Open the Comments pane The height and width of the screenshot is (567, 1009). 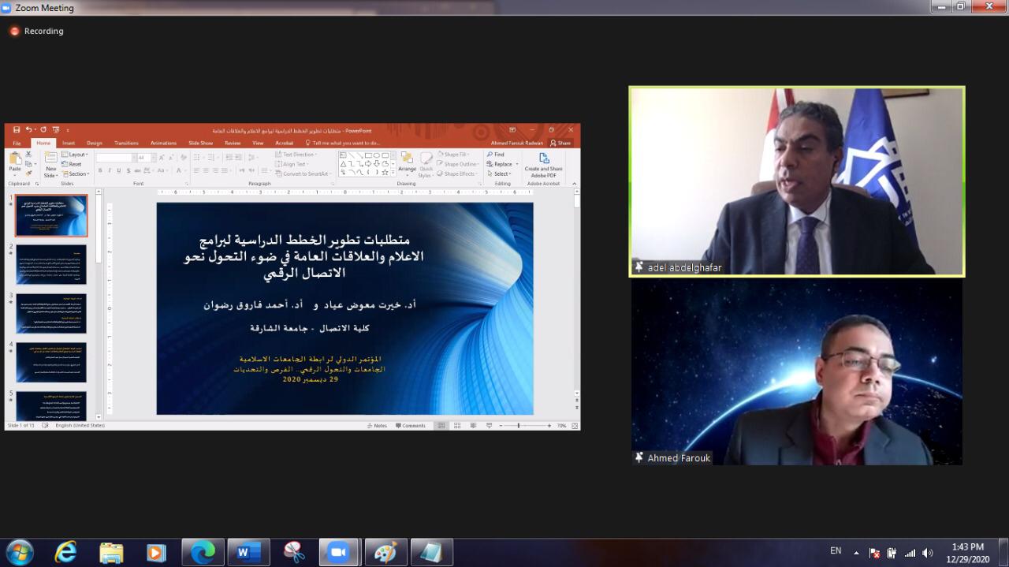coord(411,426)
